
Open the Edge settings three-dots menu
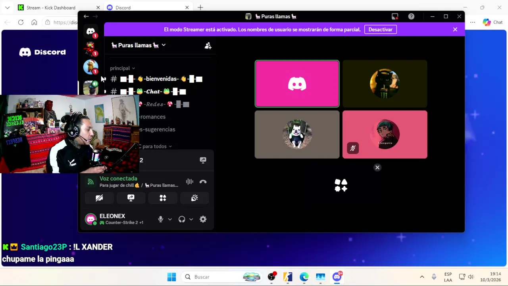472,22
